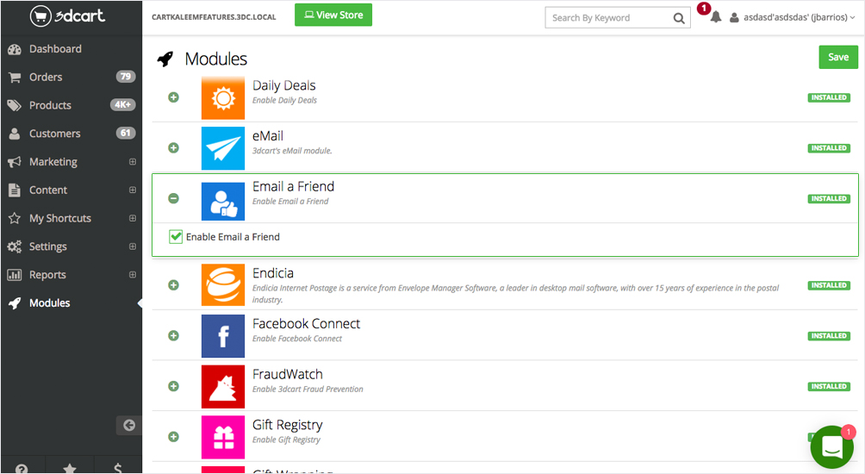Viewport: 865px width, 474px height.
Task: Expand the Marketing sidebar menu
Action: point(132,162)
